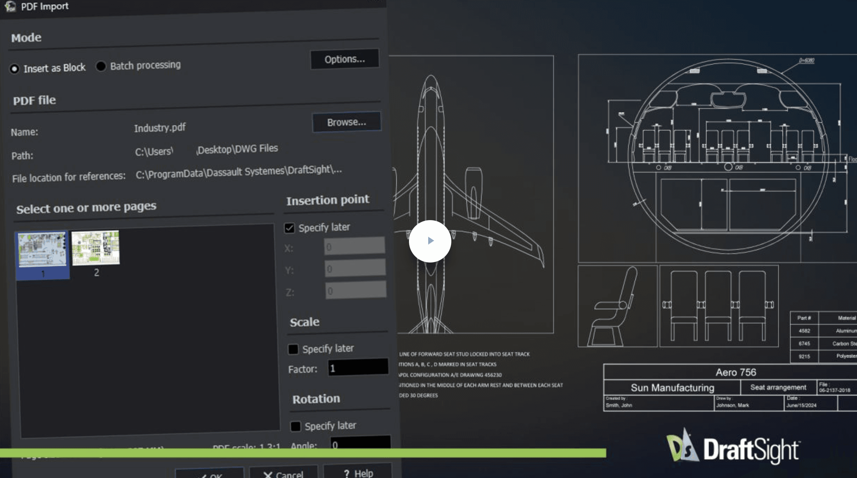This screenshot has height=478, width=857.
Task: Open Help for PDF Import
Action: pyautogui.click(x=358, y=473)
